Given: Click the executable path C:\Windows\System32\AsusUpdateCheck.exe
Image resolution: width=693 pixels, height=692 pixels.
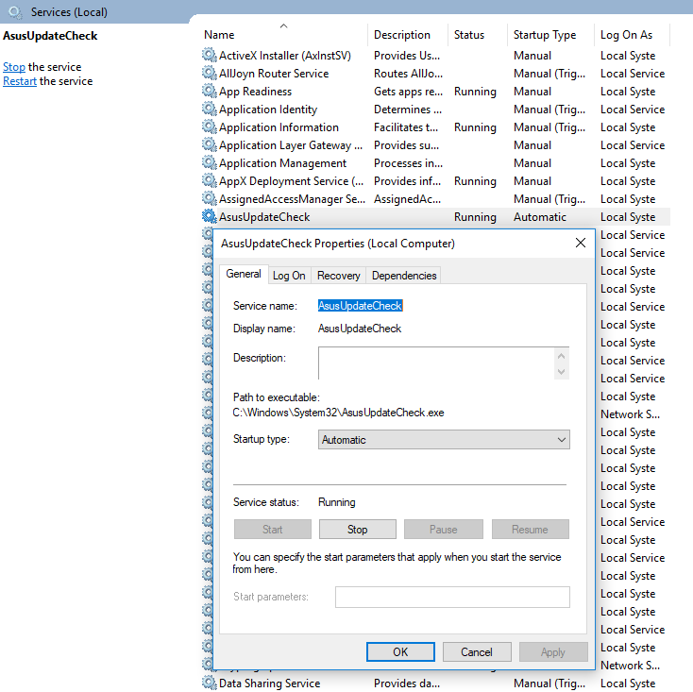Looking at the screenshot, I should coord(339,413).
